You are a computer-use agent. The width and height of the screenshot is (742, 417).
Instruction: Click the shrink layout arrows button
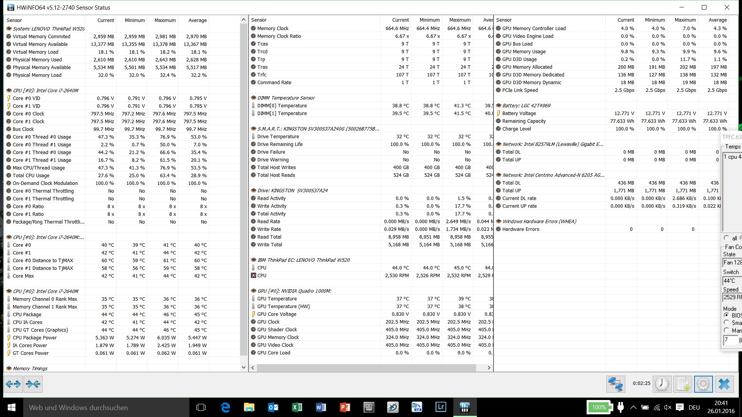[33, 384]
